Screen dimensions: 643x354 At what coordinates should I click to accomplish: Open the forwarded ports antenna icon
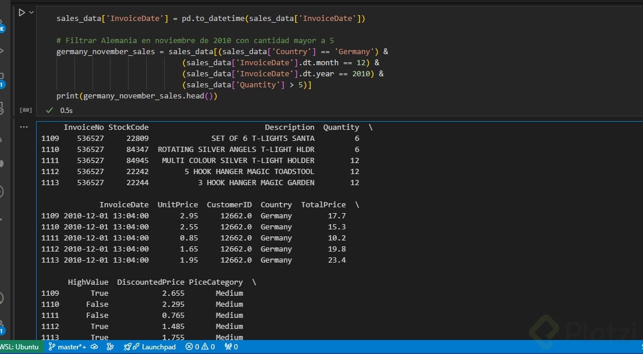[x=228, y=347]
